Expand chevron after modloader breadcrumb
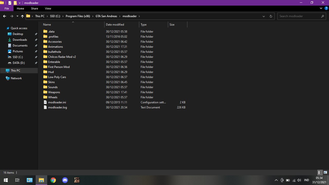Viewport: 329px width, 185px height. pos(139,16)
